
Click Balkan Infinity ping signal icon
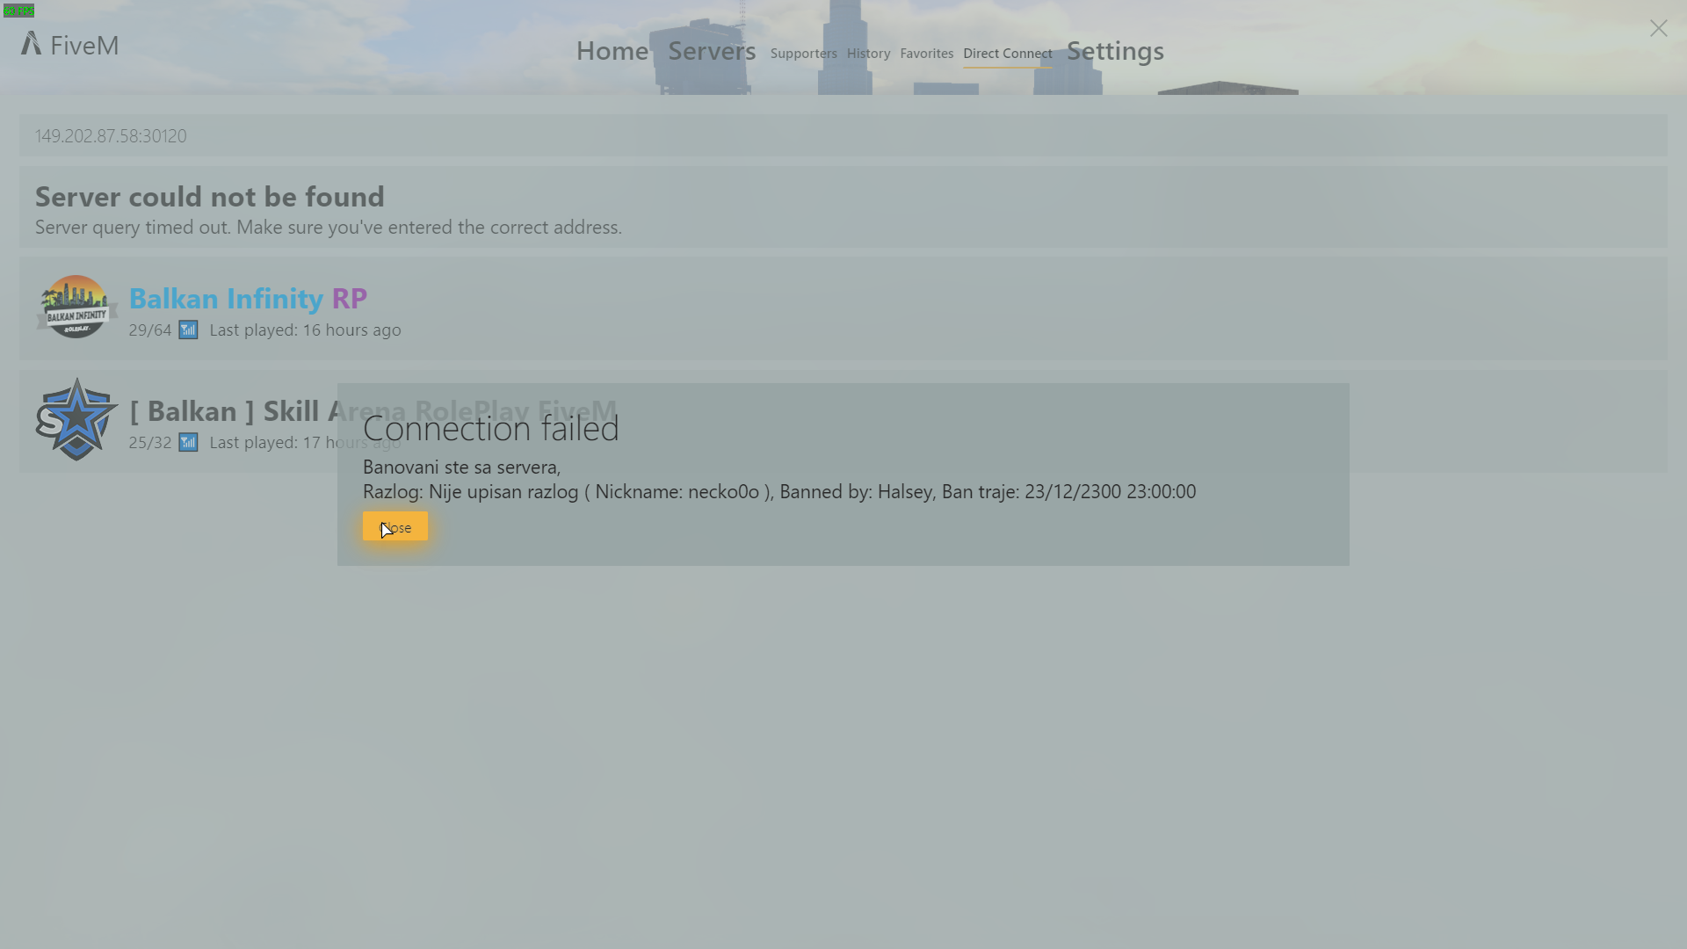point(188,330)
